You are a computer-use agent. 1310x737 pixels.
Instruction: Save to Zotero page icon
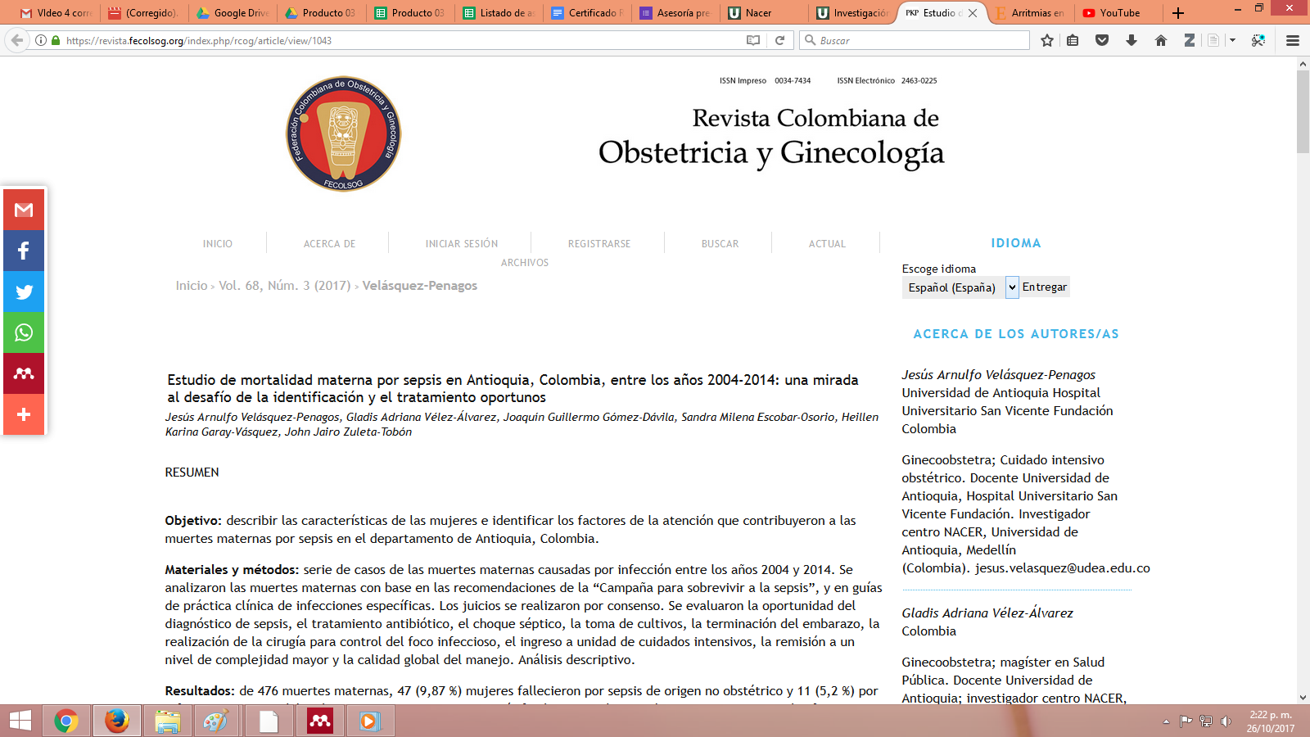click(1213, 40)
